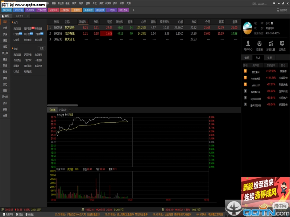Open the title bar dropdown arrow menu

(274, 3)
